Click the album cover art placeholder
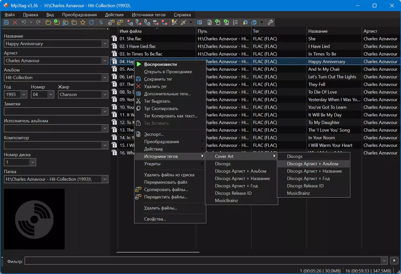The width and height of the screenshot is (401, 274). pyautogui.click(x=34, y=219)
